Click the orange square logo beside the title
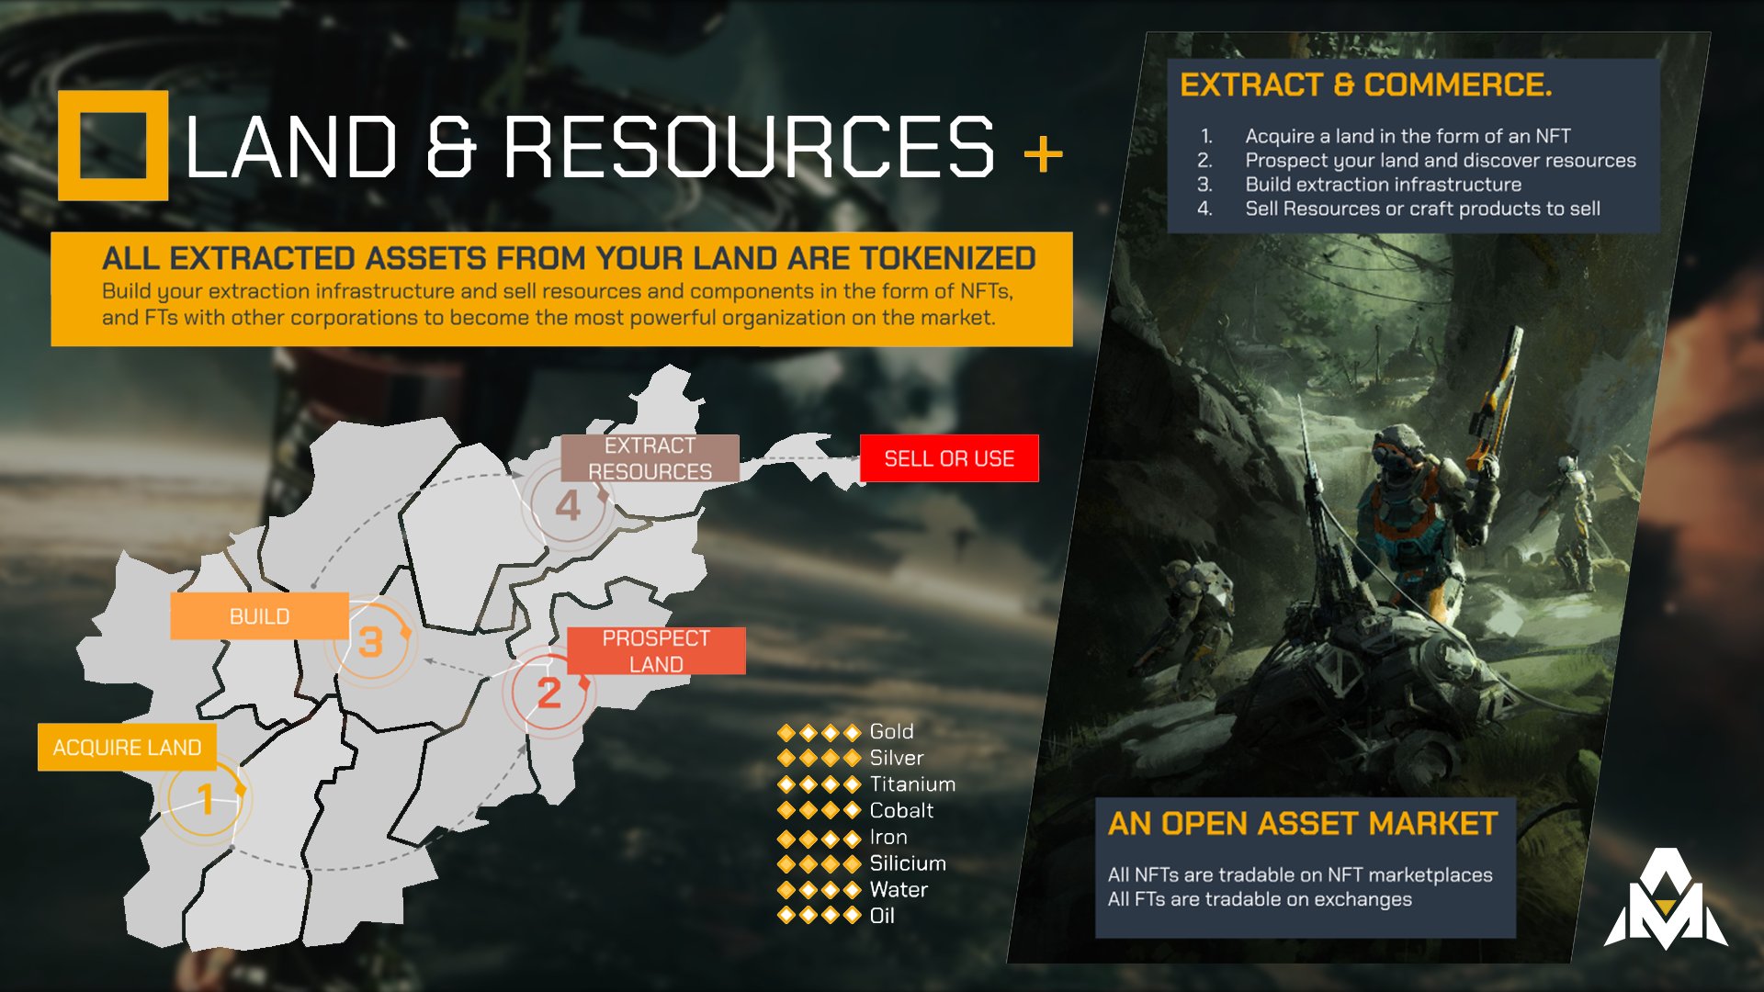Screen dimensions: 1764x992 click(113, 145)
